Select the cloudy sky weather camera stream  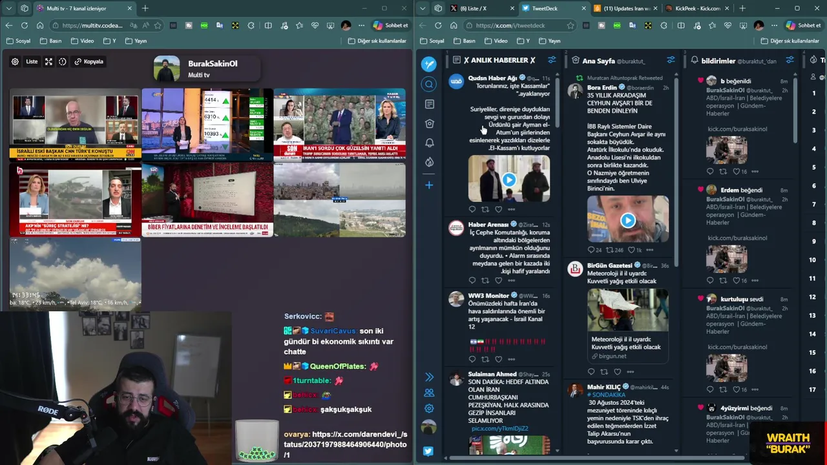coord(75,274)
